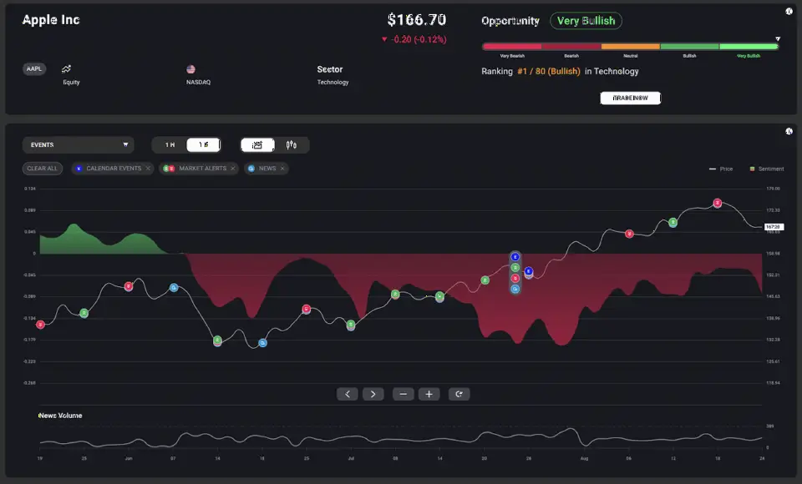Click the AAPL ticker badge
Viewport: 802px width, 484px height.
(x=34, y=69)
